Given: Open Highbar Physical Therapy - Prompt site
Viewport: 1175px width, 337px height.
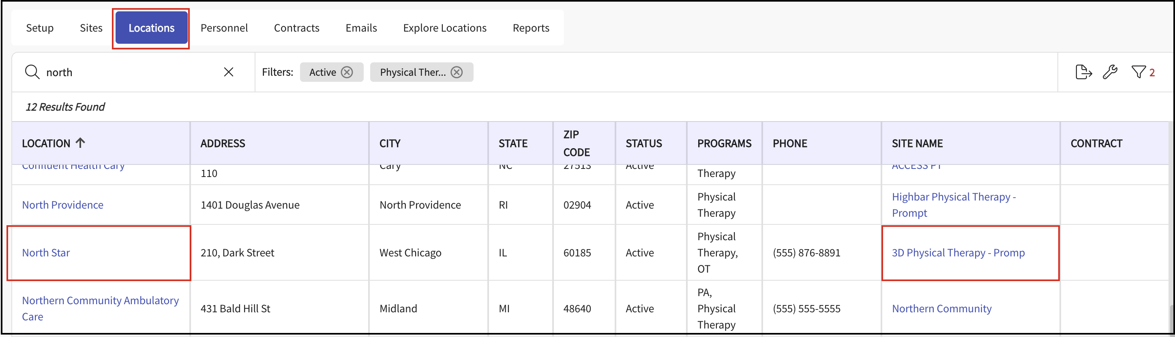Looking at the screenshot, I should (x=954, y=205).
